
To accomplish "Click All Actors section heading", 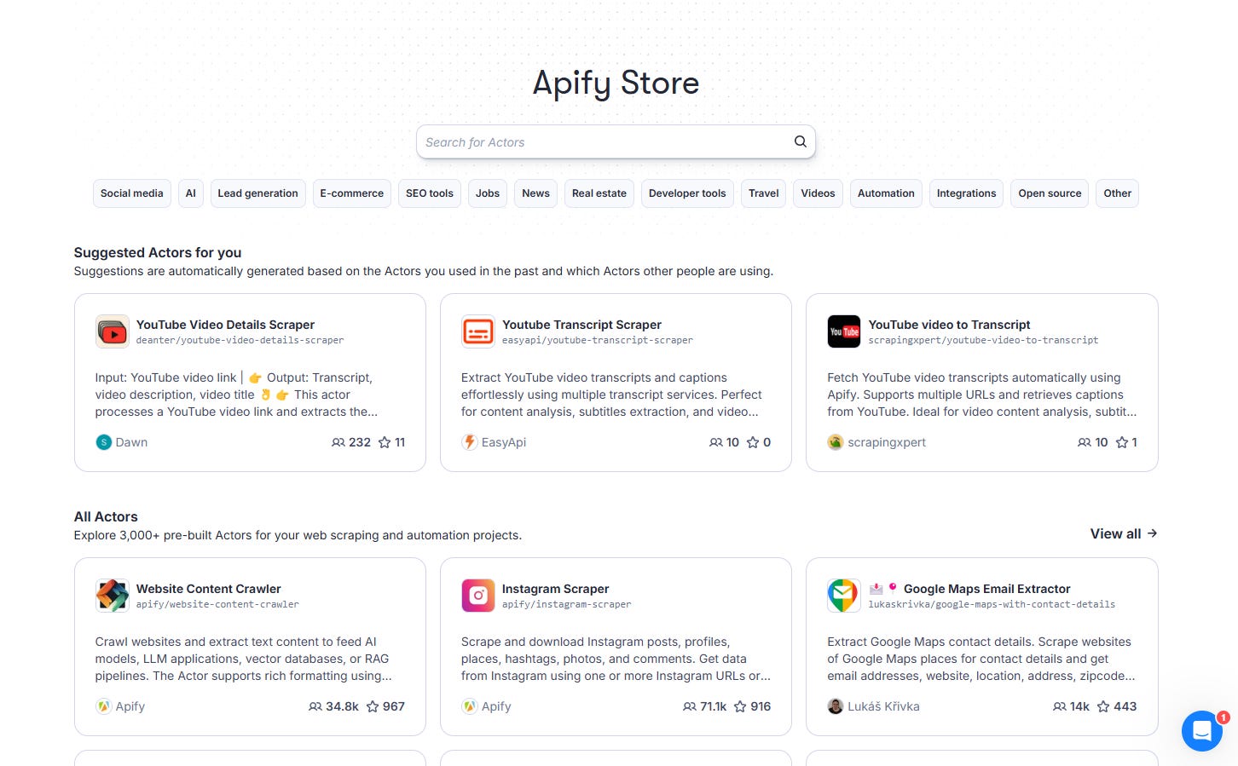I will (106, 516).
